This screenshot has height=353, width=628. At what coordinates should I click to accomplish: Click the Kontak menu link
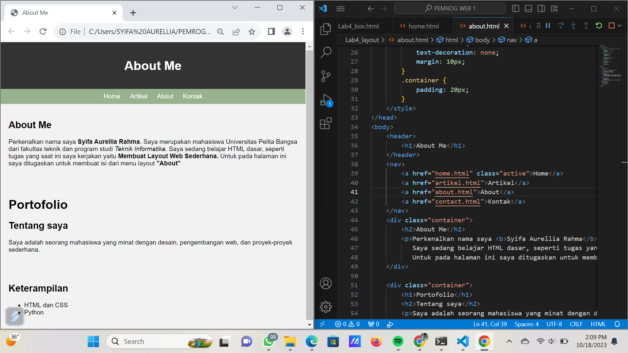click(x=193, y=96)
